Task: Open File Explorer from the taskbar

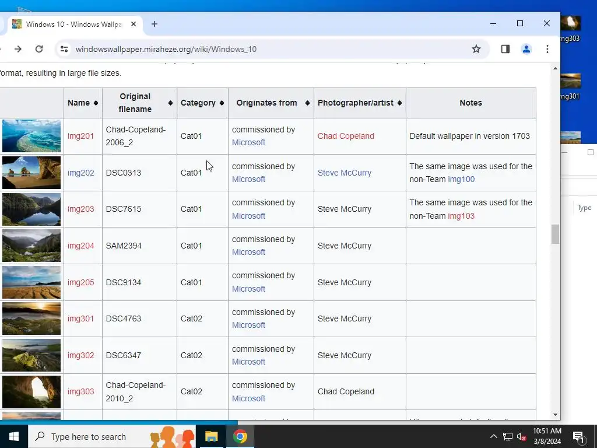Action: (x=211, y=436)
